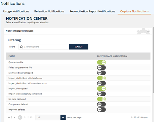Click 'Quarantine file' event text
This screenshot has height=122, width=154.
(x=16, y=62)
